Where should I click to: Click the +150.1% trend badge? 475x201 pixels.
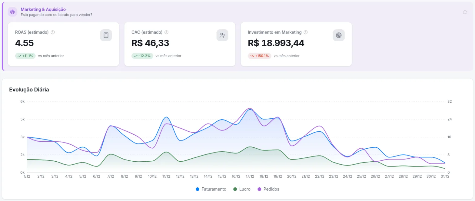(259, 56)
